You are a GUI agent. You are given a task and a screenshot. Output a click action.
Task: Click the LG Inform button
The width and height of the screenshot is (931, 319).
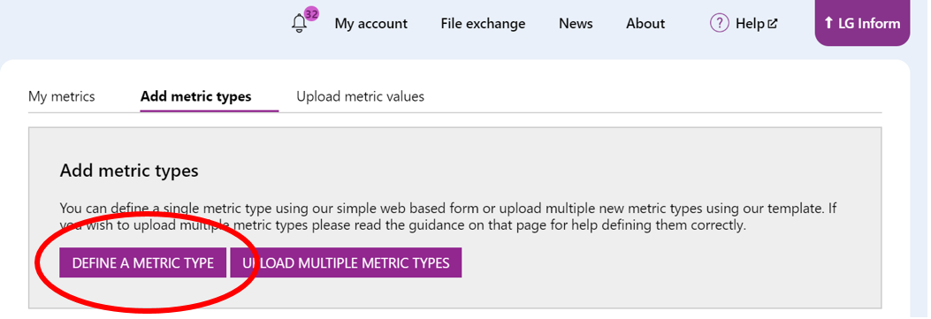862,23
